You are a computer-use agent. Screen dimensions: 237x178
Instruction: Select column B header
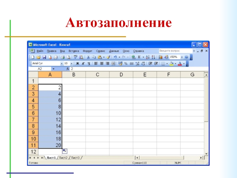tap(74, 75)
